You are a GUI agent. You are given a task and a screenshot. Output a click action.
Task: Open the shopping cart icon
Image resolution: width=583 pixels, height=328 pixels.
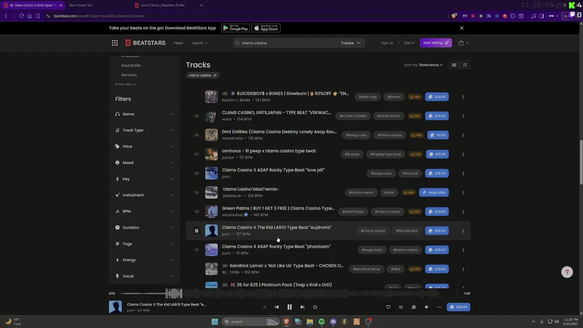tap(461, 43)
